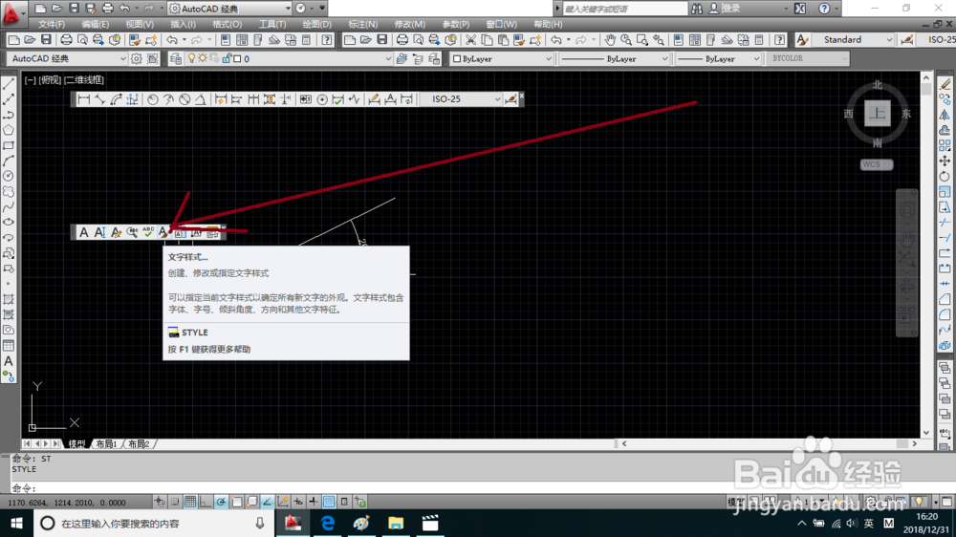The image size is (956, 537).
Task: Toggle Grid Display in status bar
Action: tap(190, 502)
